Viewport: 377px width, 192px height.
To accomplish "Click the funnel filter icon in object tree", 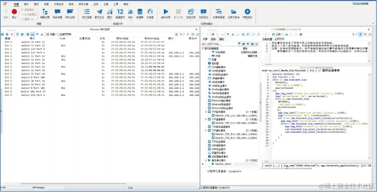I will pos(239,44).
